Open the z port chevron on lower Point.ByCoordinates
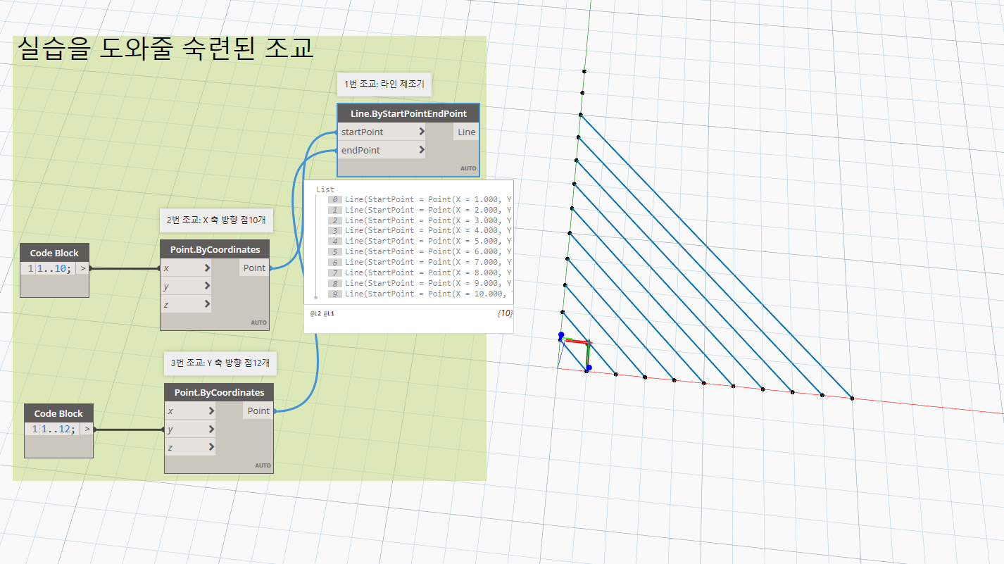Viewport: 1004px width, 564px height. [x=211, y=448]
